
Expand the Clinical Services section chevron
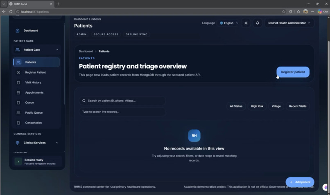[57, 143]
